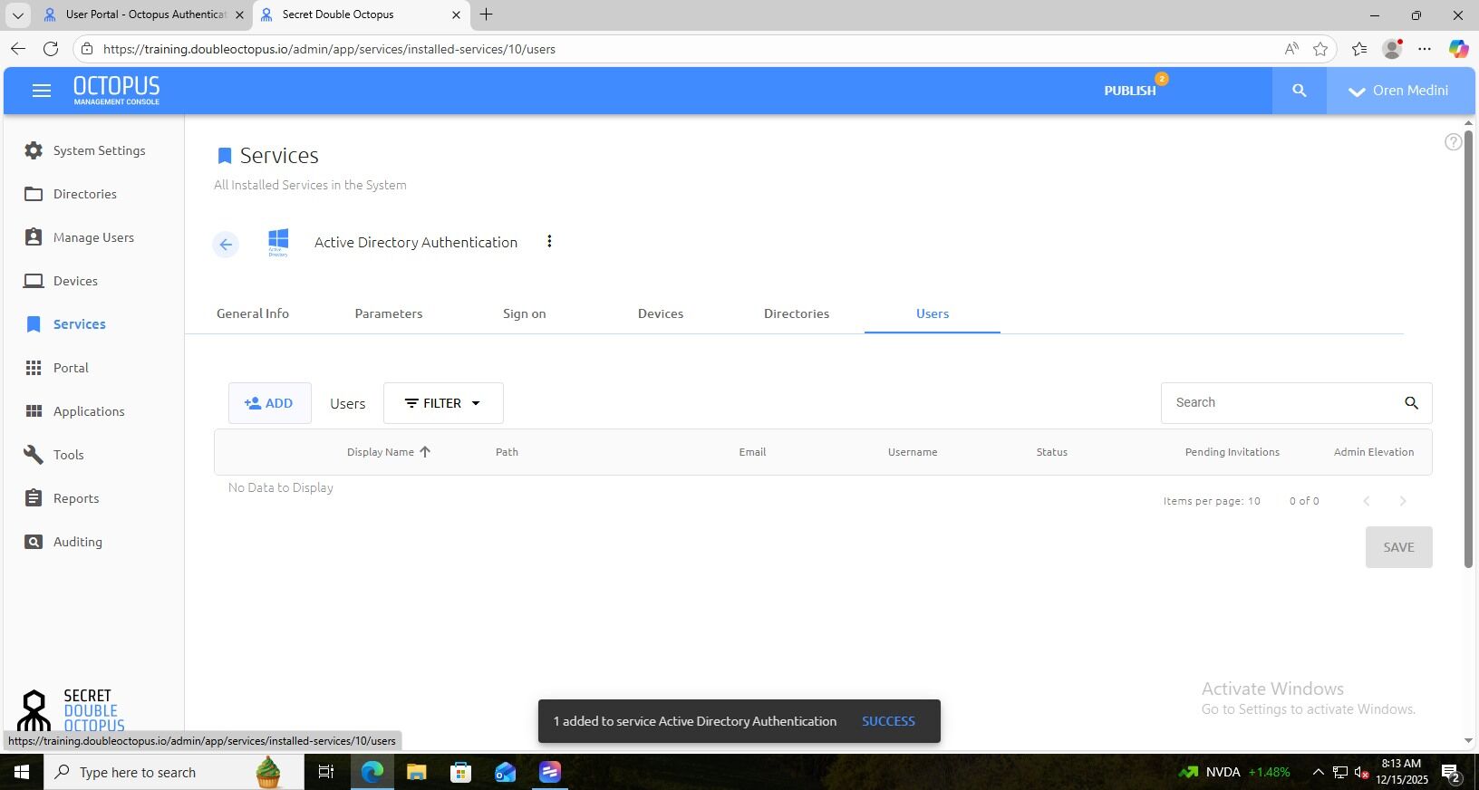Screen dimensions: 1479x790
Task: Switch to the Parameters tab
Action: [389, 313]
